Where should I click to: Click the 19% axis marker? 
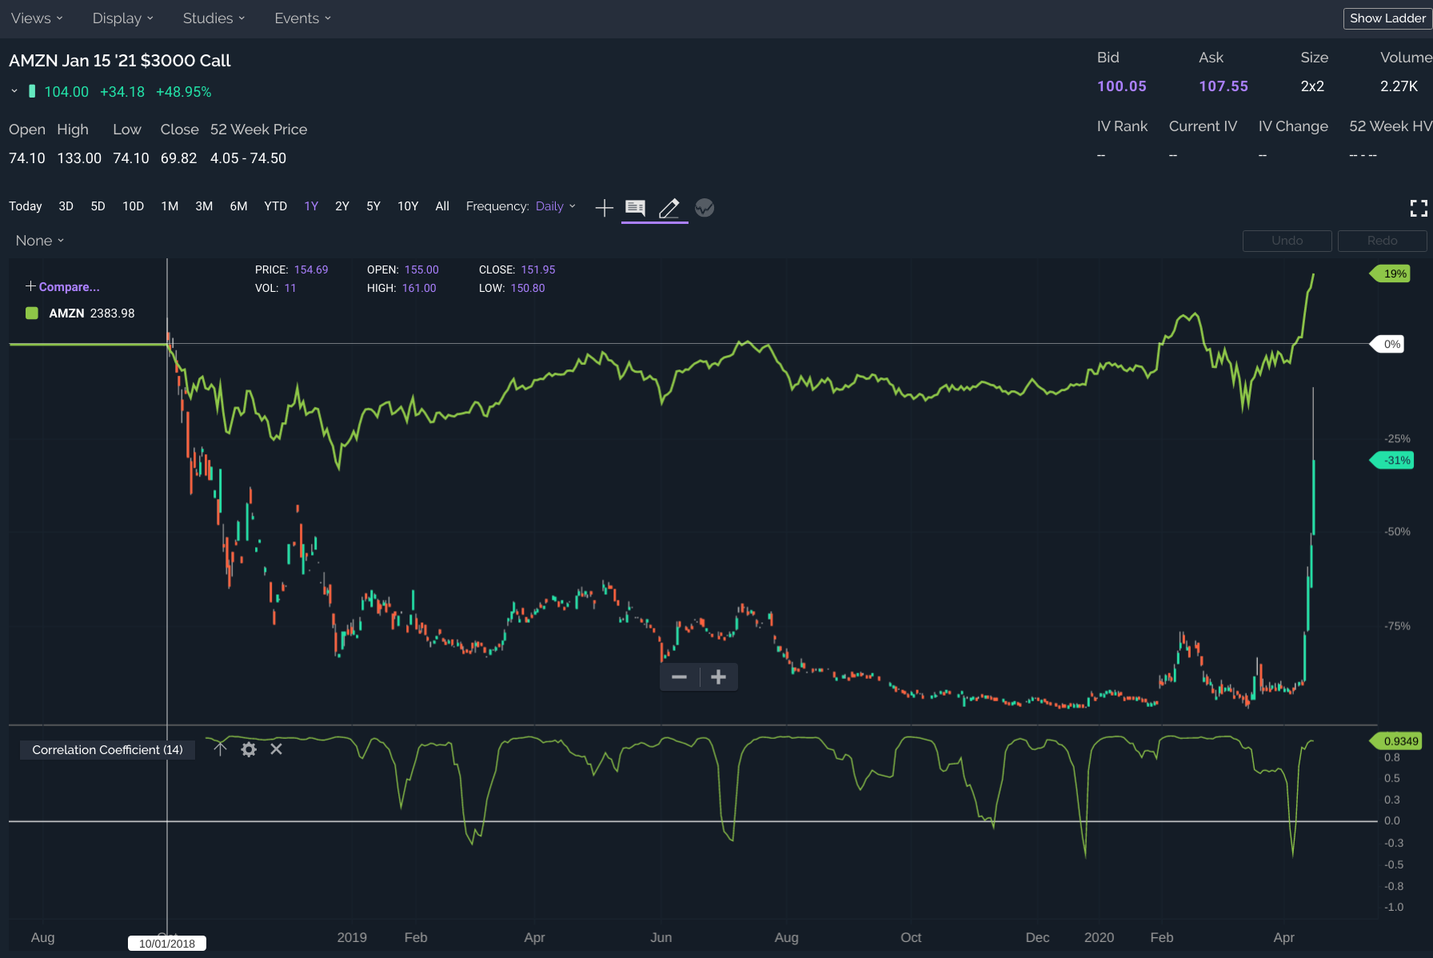coord(1391,273)
